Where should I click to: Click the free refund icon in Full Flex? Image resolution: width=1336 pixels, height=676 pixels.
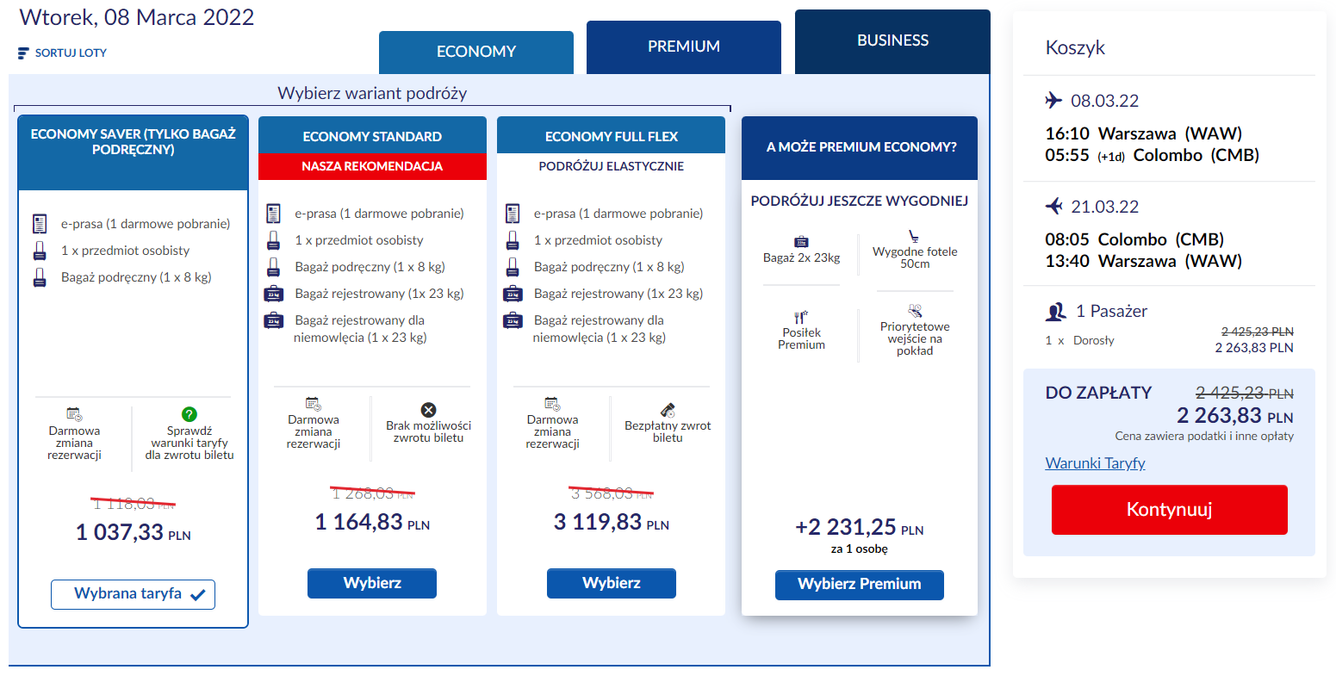click(x=668, y=410)
